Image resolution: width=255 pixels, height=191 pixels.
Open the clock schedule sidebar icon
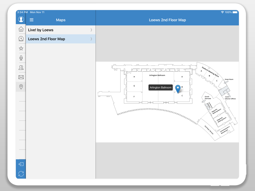pyautogui.click(x=21, y=39)
